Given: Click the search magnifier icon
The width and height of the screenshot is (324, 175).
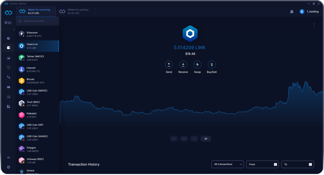Looking at the screenshot, I should click(x=20, y=21).
